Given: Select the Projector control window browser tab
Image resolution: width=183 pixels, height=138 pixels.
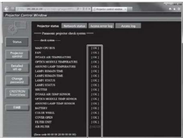Looking at the screenshot, I should (109, 9).
